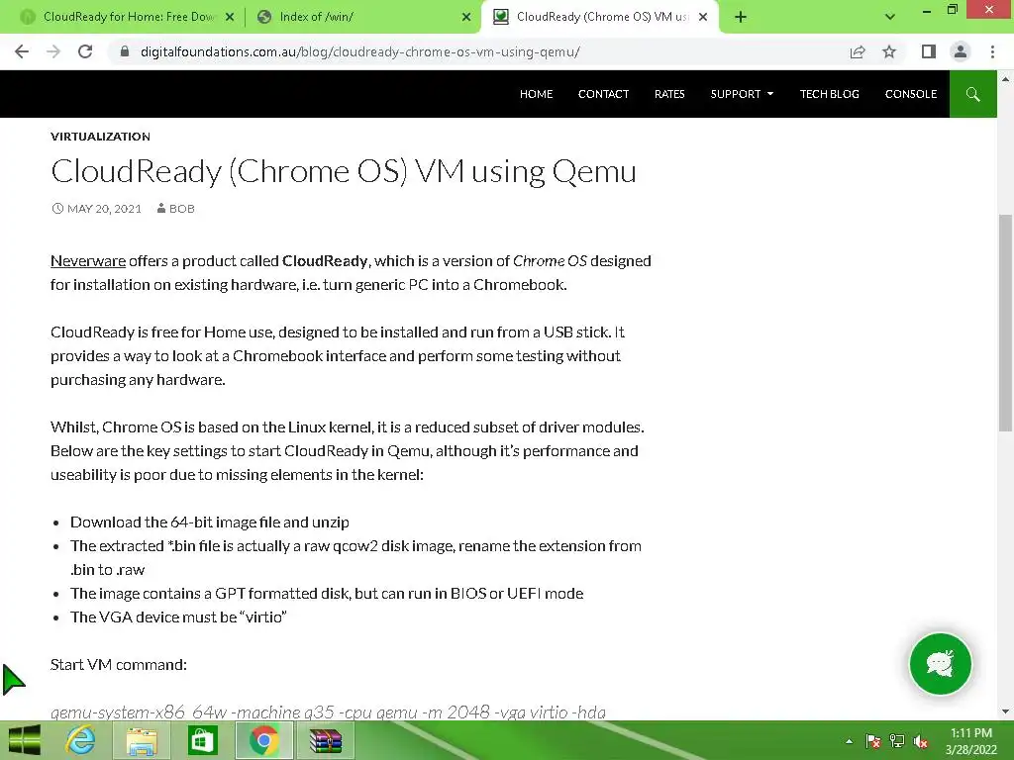
Task: Click the qemu-system-x86_64w command text
Action: [x=328, y=712]
